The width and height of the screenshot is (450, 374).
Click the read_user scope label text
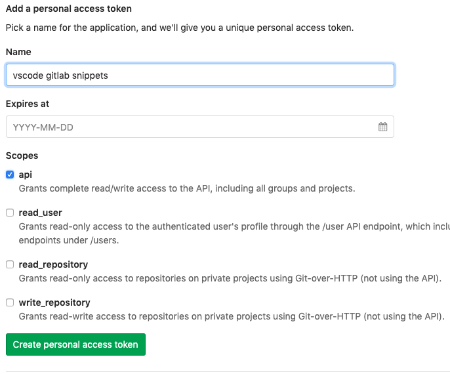(x=41, y=213)
